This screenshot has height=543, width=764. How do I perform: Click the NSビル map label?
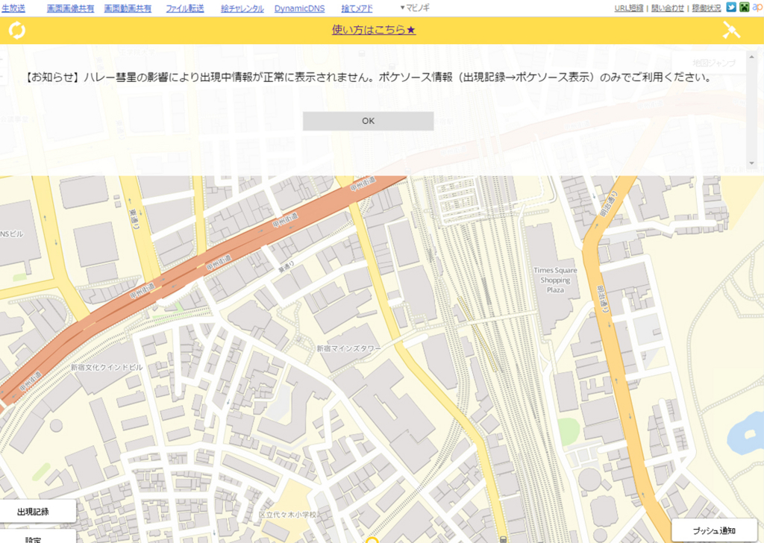pyautogui.click(x=12, y=233)
